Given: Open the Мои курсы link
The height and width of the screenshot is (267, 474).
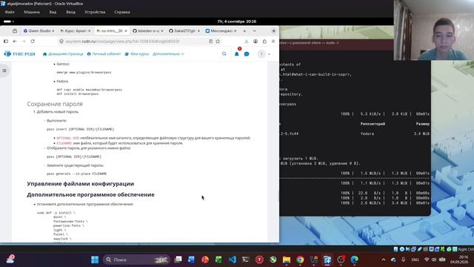Looking at the screenshot, I should pos(136,54).
